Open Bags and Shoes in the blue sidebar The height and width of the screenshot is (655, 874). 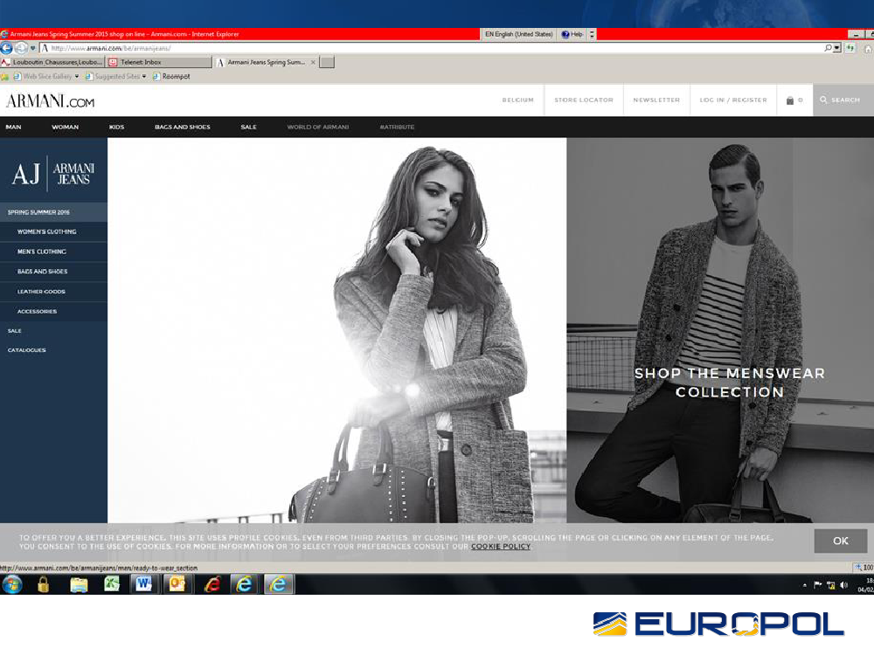53,272
